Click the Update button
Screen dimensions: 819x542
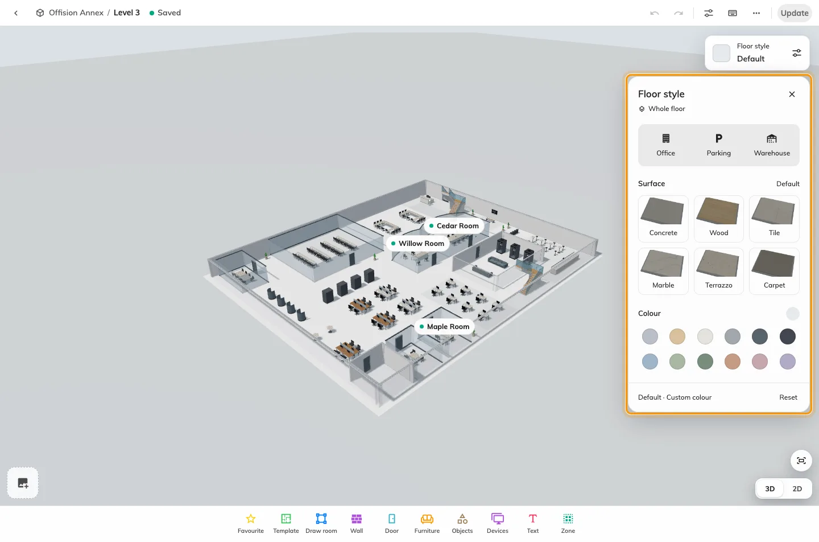pos(795,13)
